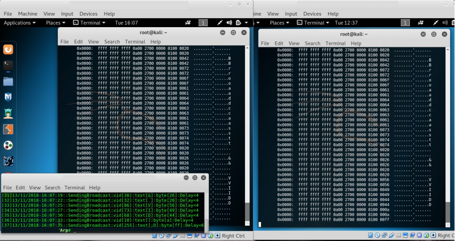This screenshot has height=241, width=455.
Task: Open Armitage from the dock
Action: tap(8, 114)
